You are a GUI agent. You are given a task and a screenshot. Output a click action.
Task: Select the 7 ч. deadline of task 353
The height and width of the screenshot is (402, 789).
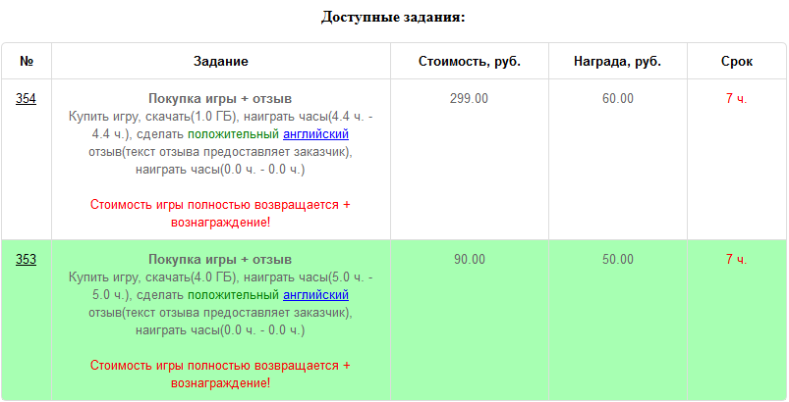[737, 259]
